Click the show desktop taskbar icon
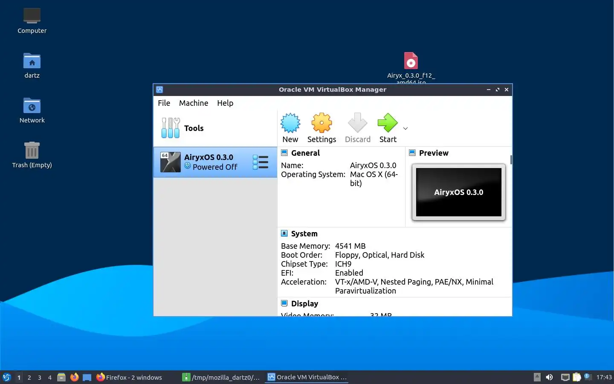The image size is (614, 384). pos(87,377)
